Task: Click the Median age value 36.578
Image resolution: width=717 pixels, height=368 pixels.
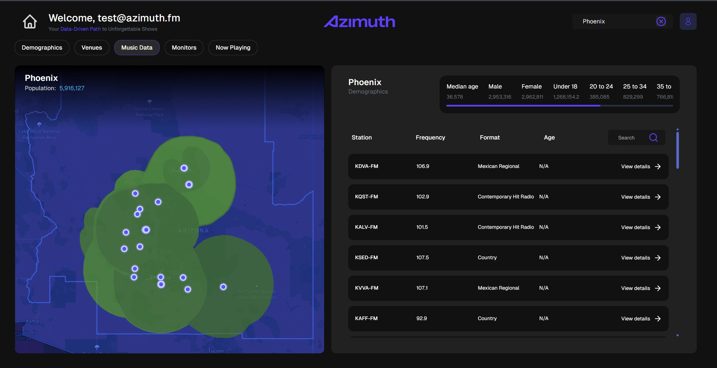Action: 455,97
